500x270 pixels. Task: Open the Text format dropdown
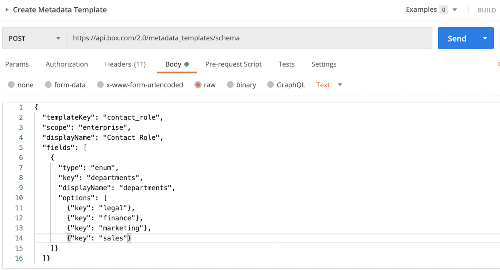pyautogui.click(x=329, y=85)
